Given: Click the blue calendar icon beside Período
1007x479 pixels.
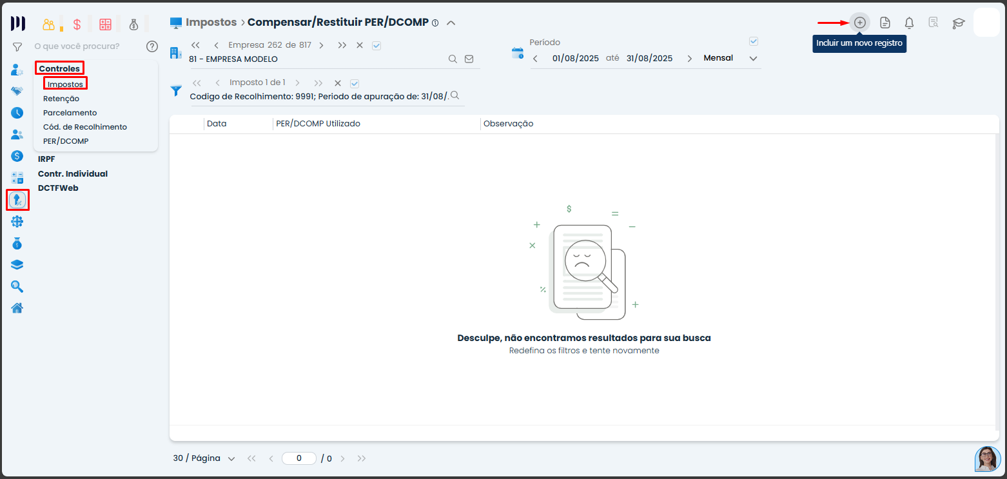Looking at the screenshot, I should pyautogui.click(x=518, y=53).
